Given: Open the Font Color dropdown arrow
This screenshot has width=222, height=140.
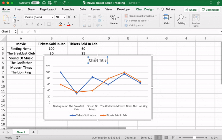Looking at the screenshot, I should 72,24.
